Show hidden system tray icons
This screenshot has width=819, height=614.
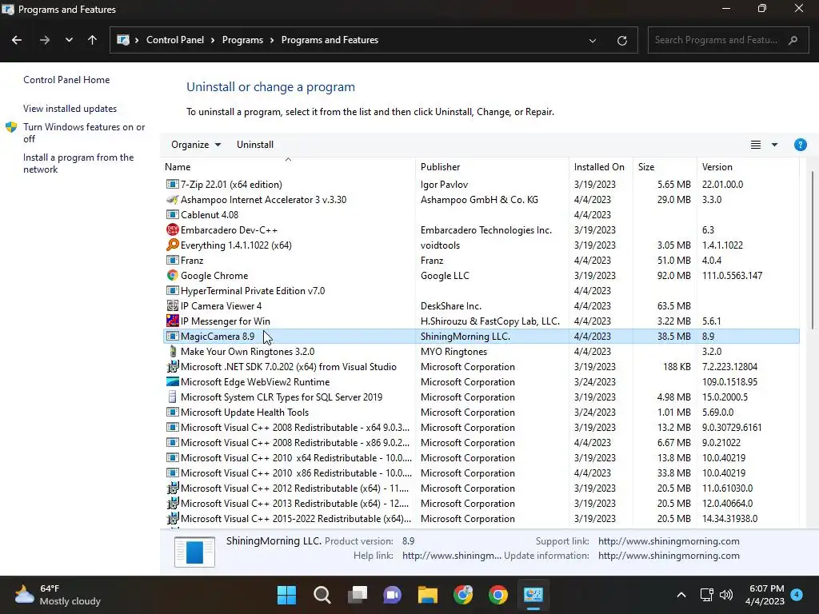tap(681, 595)
